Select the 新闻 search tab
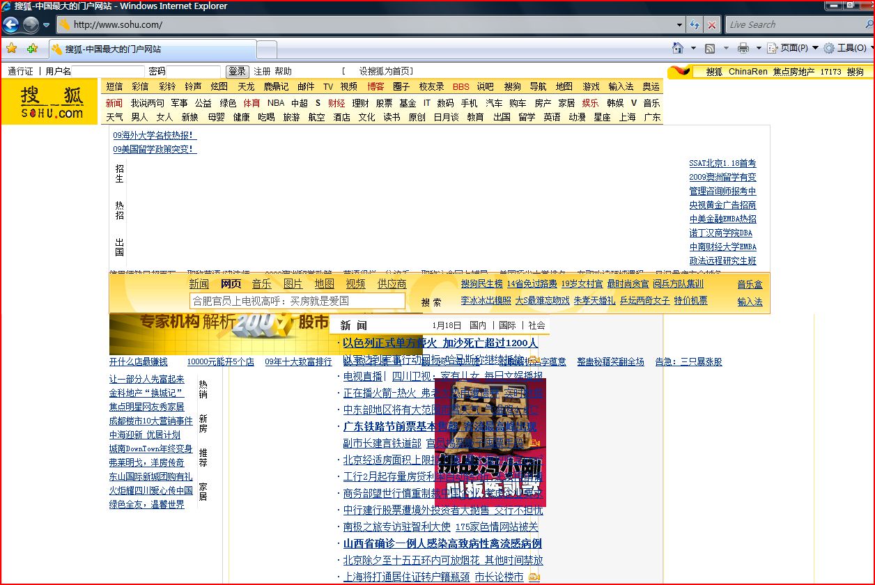The image size is (875, 585). coord(199,283)
